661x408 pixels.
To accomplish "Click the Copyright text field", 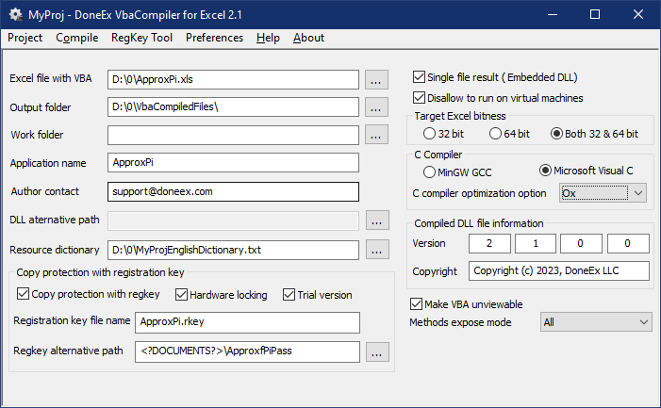I will click(559, 270).
